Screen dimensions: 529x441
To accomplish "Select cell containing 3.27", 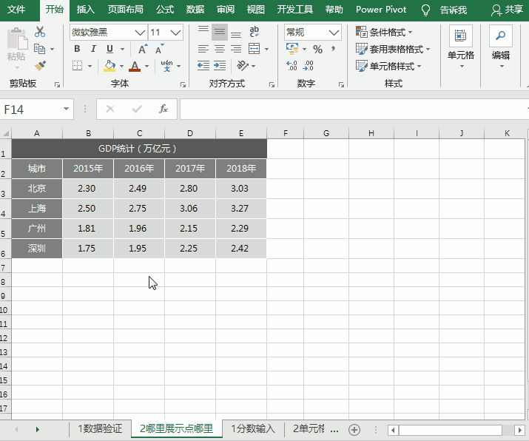I will tap(241, 209).
